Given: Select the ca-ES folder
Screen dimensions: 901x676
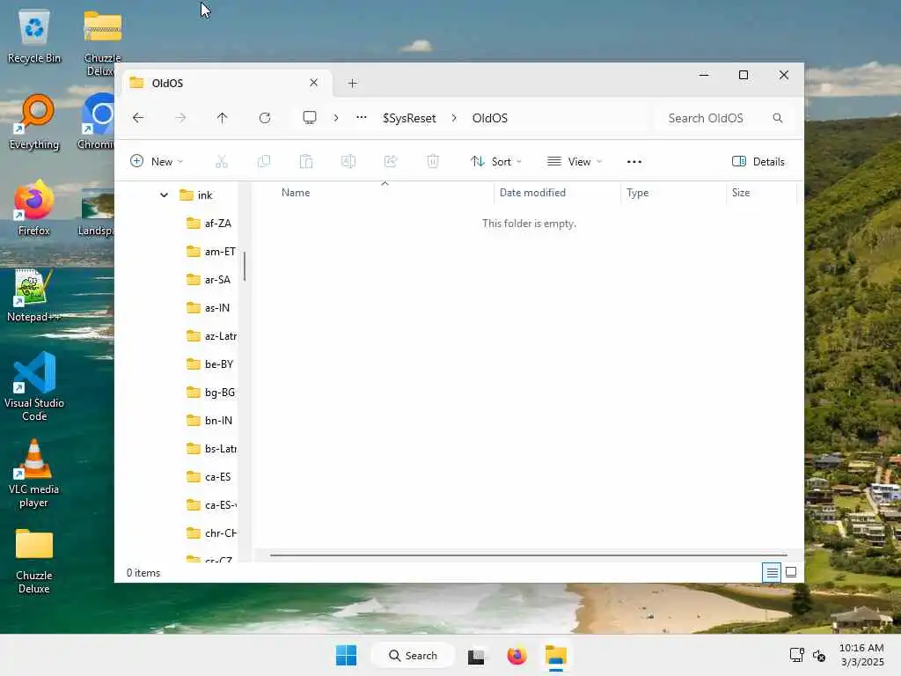Looking at the screenshot, I should [209, 477].
